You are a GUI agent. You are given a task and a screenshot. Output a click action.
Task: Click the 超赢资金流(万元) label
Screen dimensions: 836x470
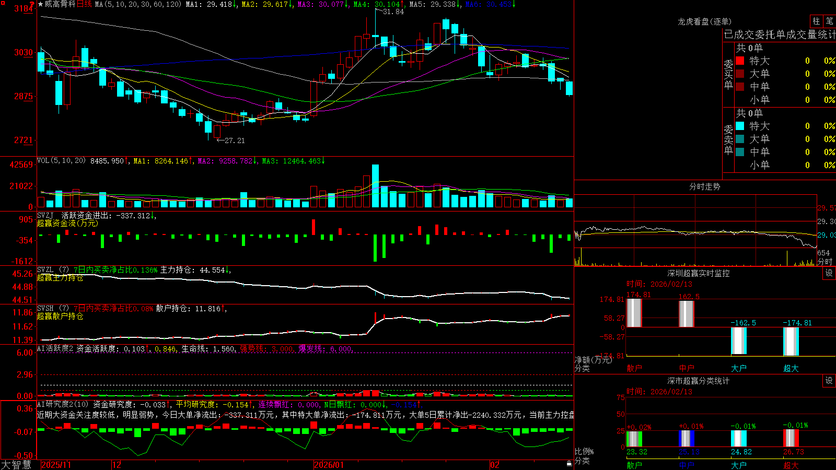[x=67, y=224]
